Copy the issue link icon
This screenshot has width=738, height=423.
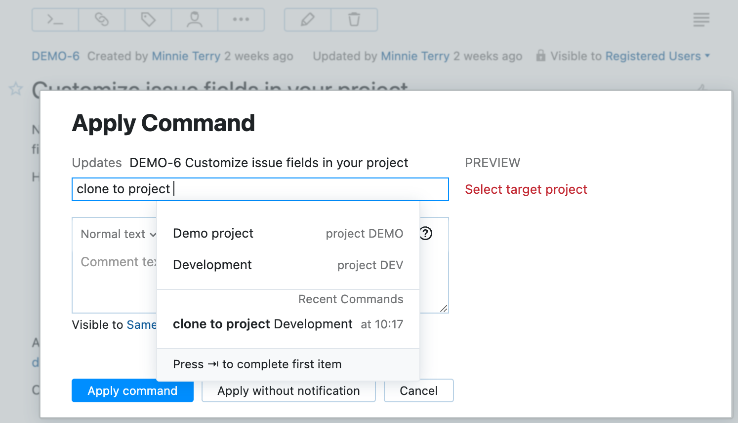(x=101, y=19)
